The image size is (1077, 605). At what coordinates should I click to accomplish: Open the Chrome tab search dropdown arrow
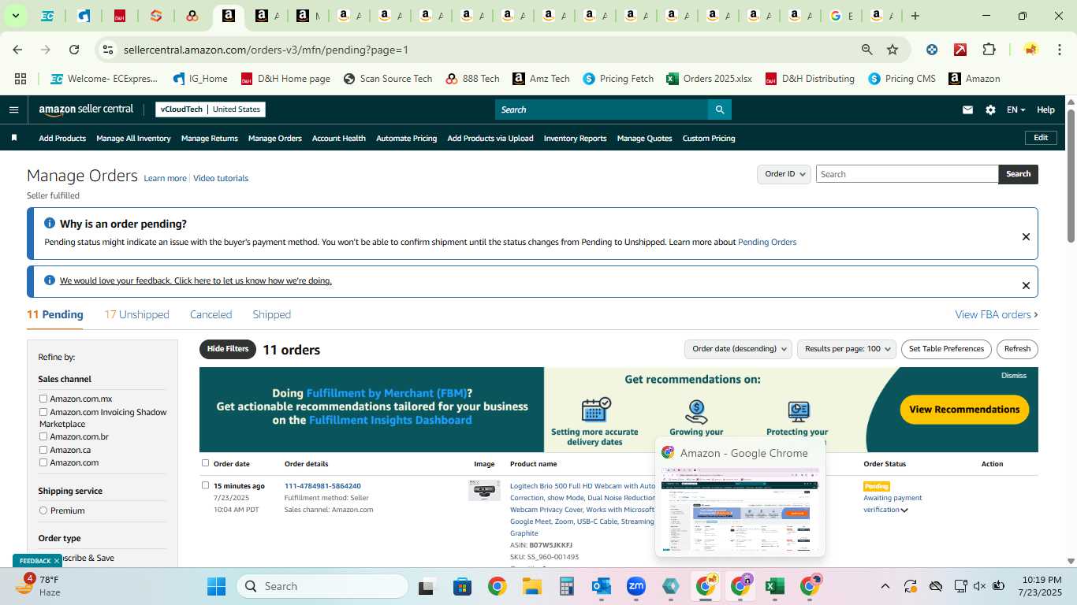click(x=15, y=16)
